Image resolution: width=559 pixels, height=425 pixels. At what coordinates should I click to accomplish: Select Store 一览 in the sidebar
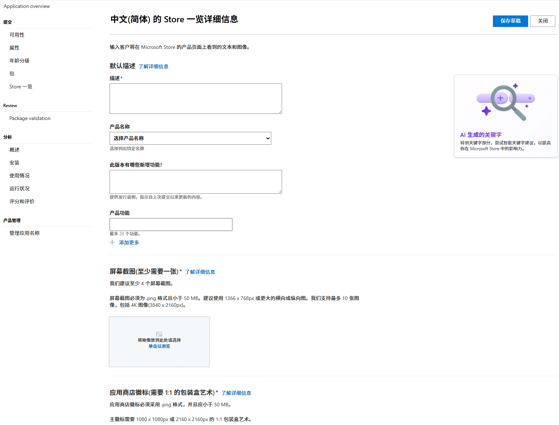tap(20, 86)
